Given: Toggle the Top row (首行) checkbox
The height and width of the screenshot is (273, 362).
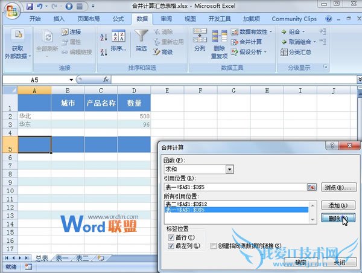Looking at the screenshot, I should point(171,237).
